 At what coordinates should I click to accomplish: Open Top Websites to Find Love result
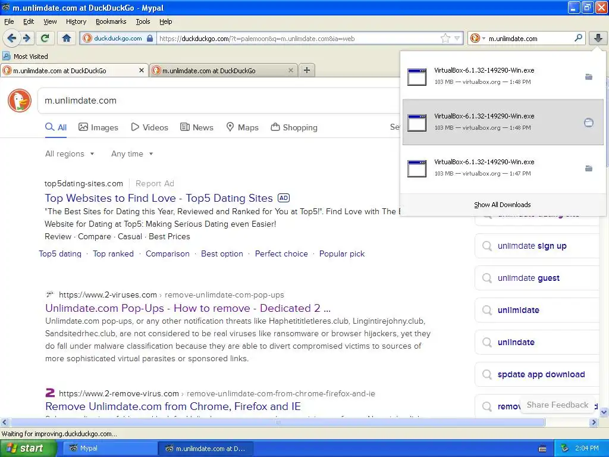click(159, 198)
